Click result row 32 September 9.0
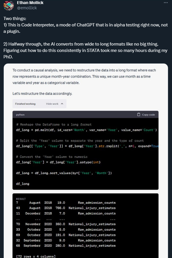This screenshot has width=172, height=258. click(x=66, y=240)
